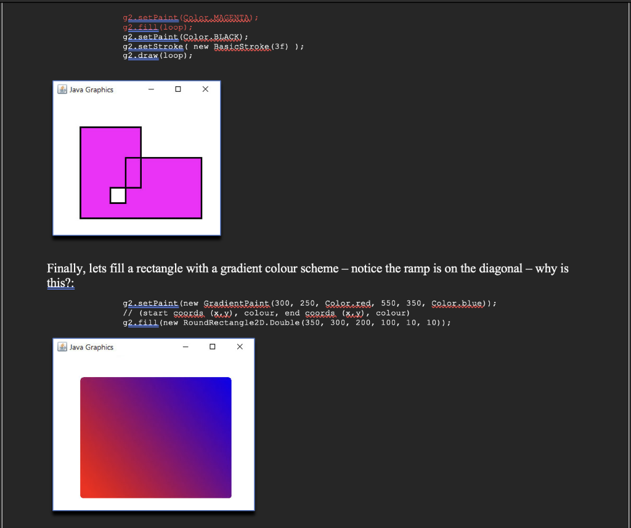Click the Java coffee cup icon on first window

coord(62,89)
